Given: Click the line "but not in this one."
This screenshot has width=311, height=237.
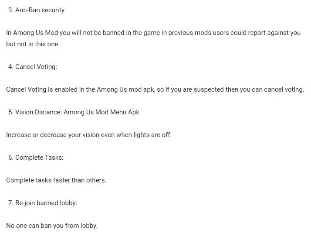Looking at the screenshot, I should (x=33, y=44).
